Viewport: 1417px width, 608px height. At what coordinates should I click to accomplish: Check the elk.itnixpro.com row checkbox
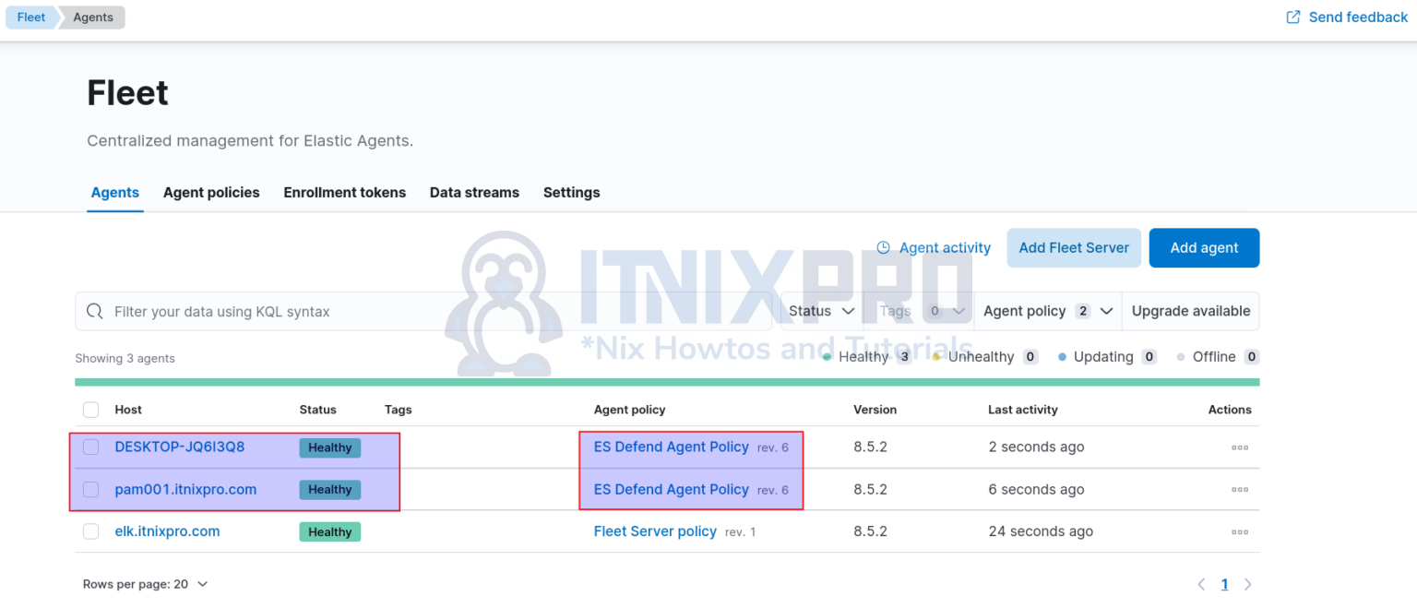(x=89, y=531)
